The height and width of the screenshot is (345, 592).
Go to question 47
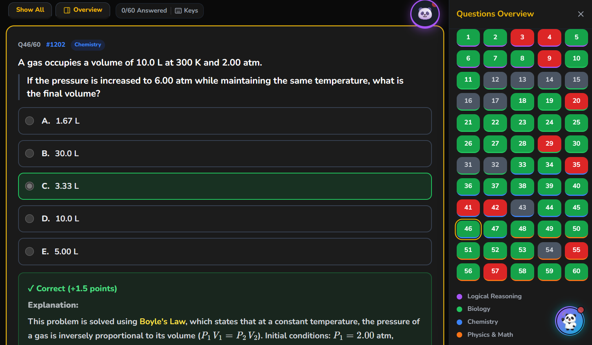coord(495,229)
